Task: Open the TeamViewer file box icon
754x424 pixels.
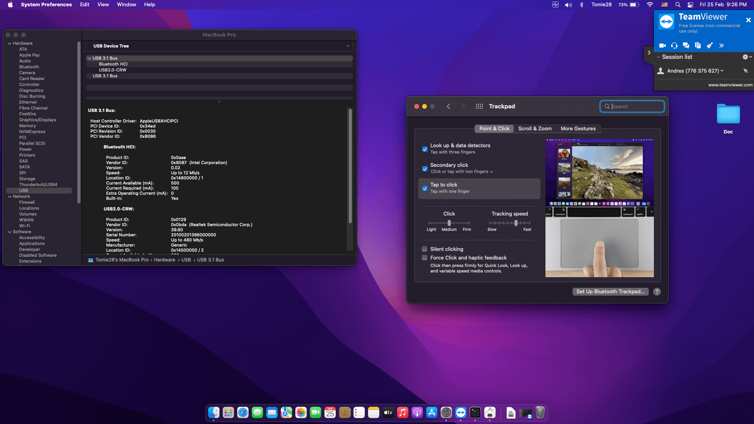Action: (x=698, y=46)
